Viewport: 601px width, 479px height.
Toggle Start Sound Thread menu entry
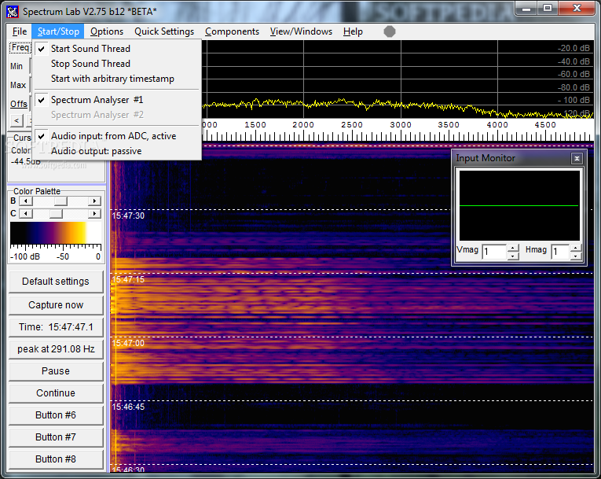tap(117, 49)
